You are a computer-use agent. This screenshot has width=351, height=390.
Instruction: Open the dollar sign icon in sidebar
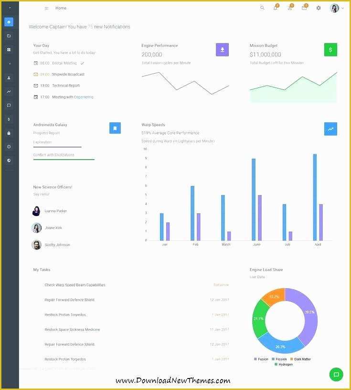tap(9, 119)
